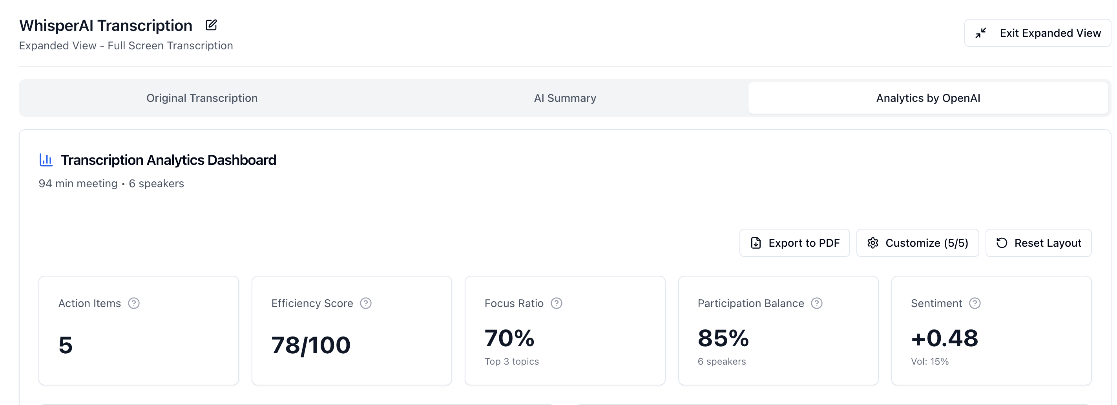This screenshot has width=1117, height=405.
Task: Open the help tooltip for Participation Balance
Action: click(816, 303)
